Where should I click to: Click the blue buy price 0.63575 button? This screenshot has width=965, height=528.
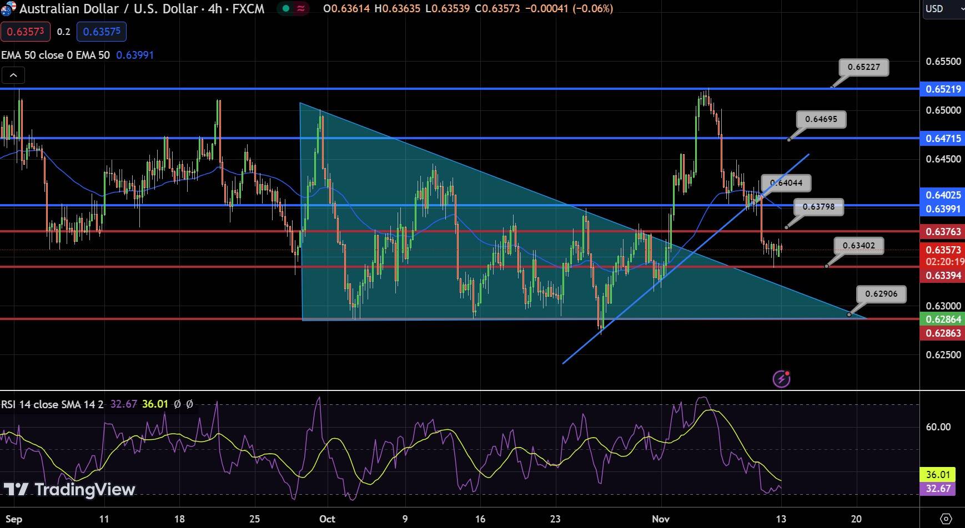[x=102, y=32]
